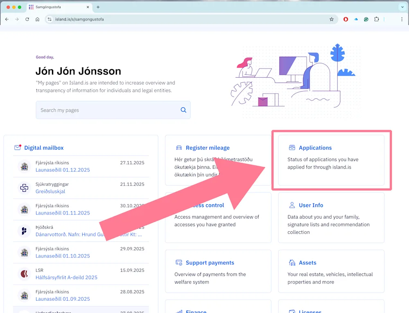Click Fjársýsla crest icon beside Launaseðill 01.09.2025

tap(24, 295)
